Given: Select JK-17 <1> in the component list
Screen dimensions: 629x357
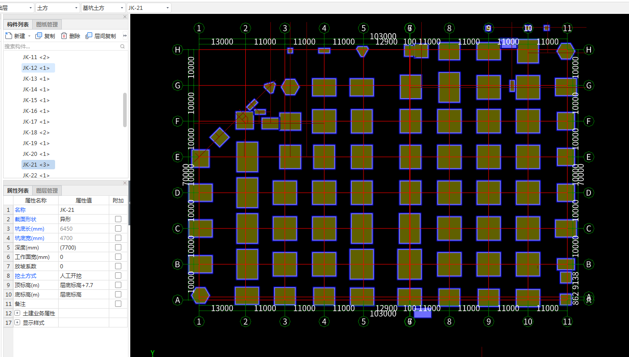Looking at the screenshot, I should pos(36,122).
